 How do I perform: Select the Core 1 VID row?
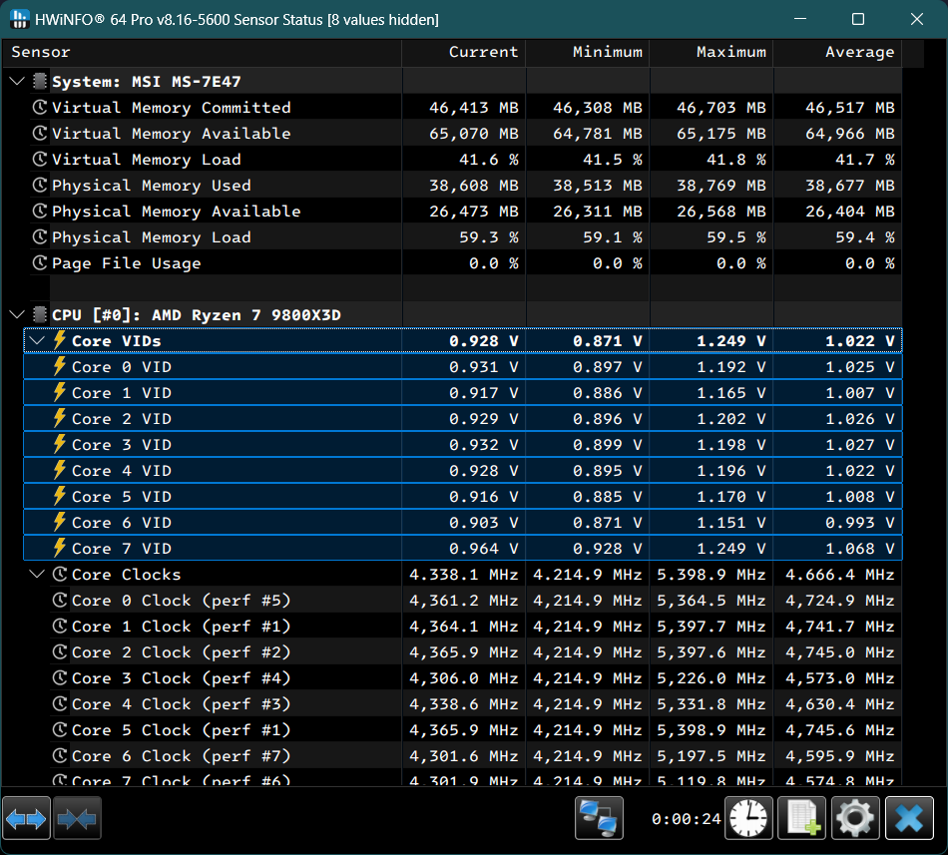463,393
